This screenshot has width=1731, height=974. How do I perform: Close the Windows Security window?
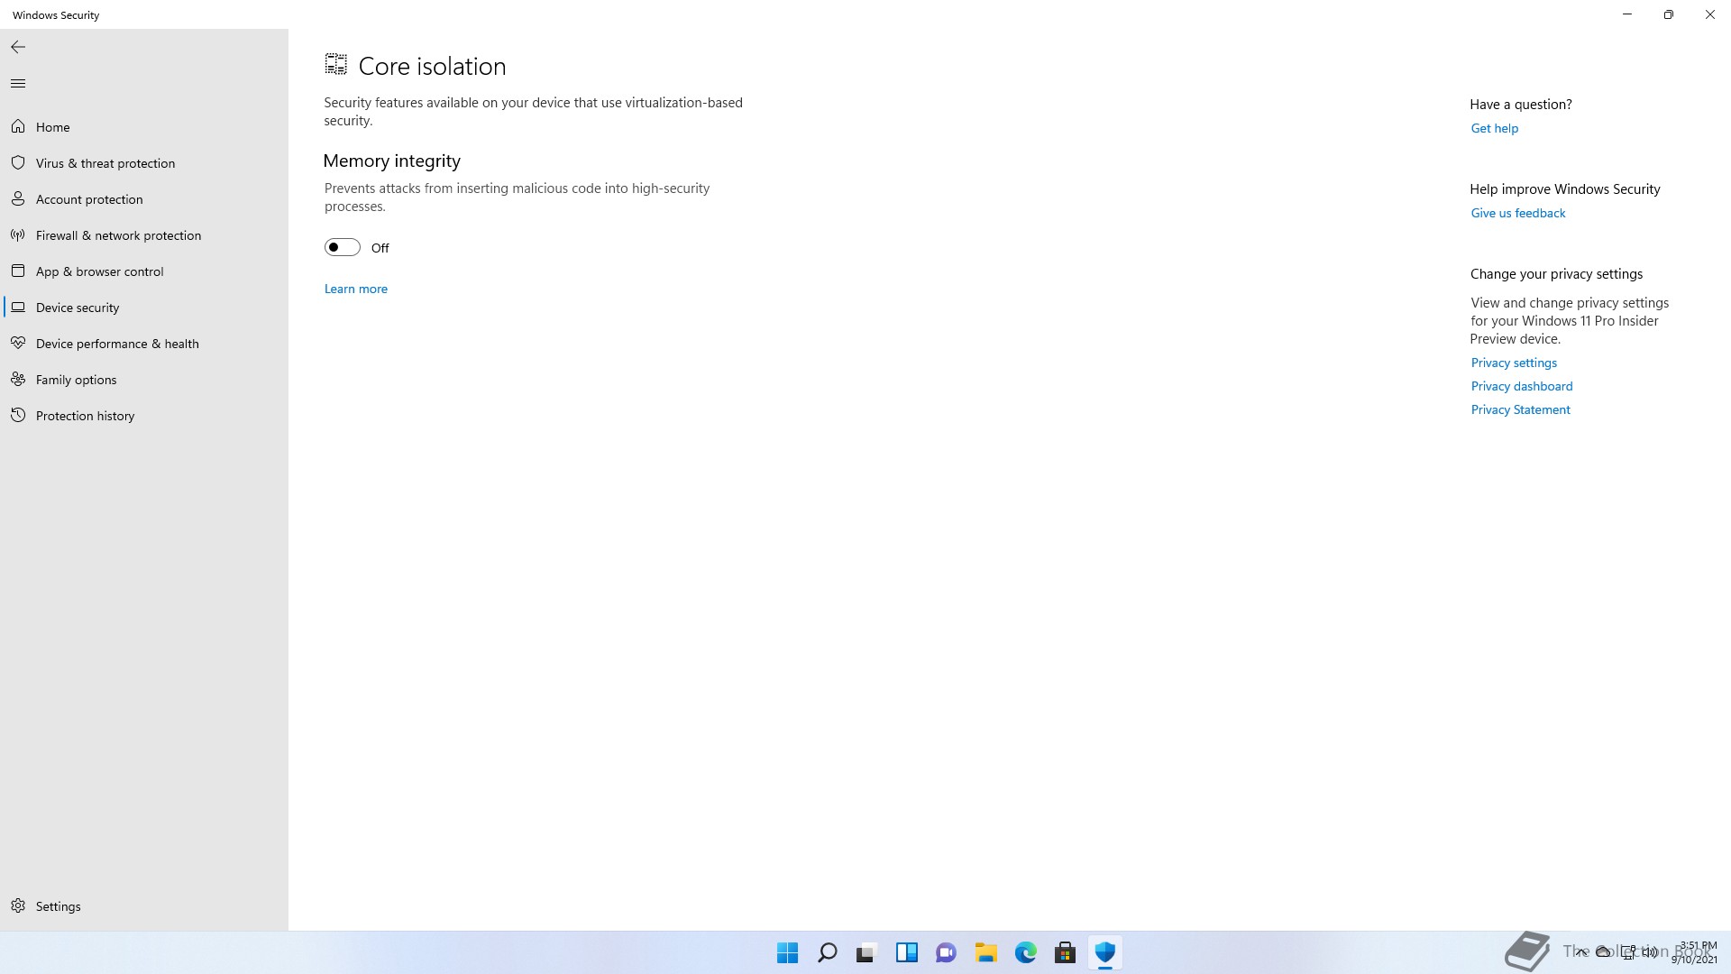1710,14
